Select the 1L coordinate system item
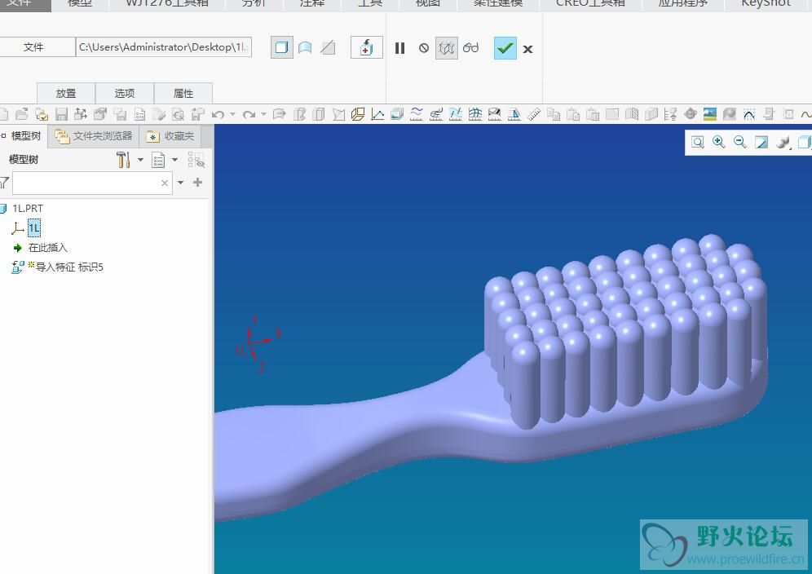This screenshot has width=812, height=574. (33, 227)
